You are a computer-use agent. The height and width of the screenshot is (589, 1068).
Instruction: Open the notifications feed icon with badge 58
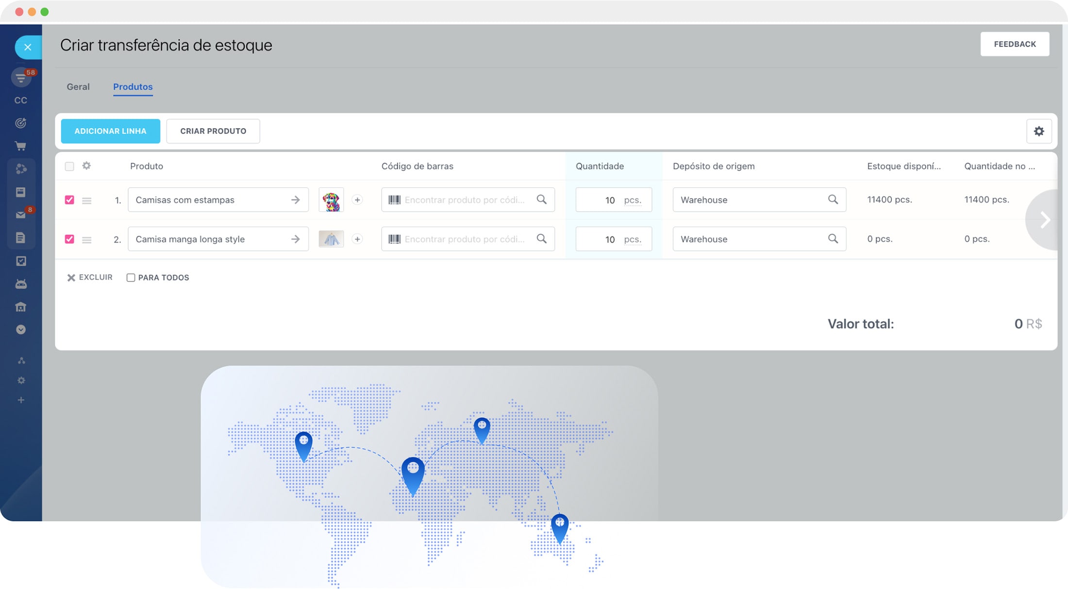click(x=21, y=77)
